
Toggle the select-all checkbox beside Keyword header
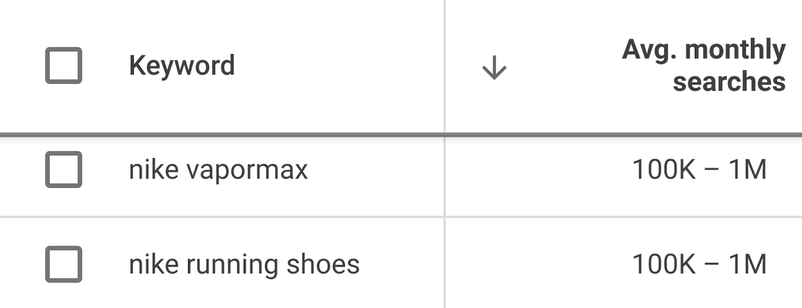tap(64, 65)
